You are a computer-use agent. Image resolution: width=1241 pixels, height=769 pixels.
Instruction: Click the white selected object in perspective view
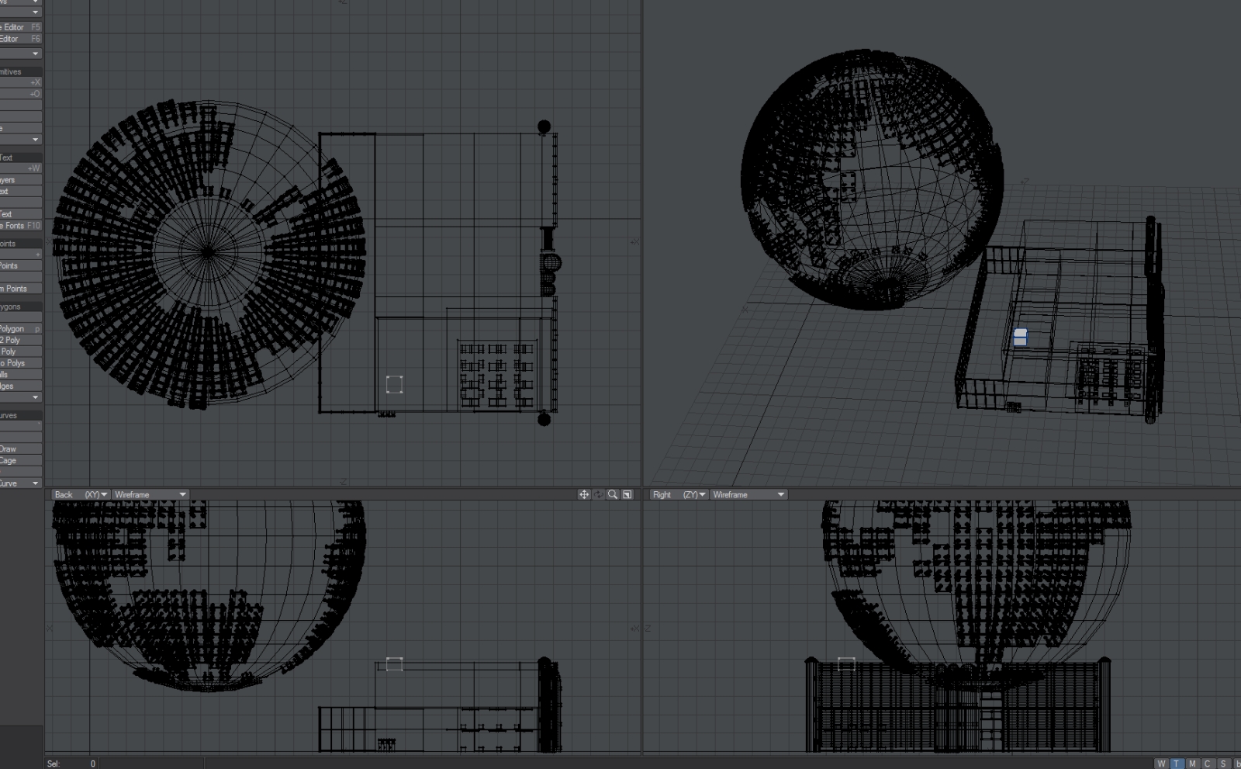(1020, 337)
